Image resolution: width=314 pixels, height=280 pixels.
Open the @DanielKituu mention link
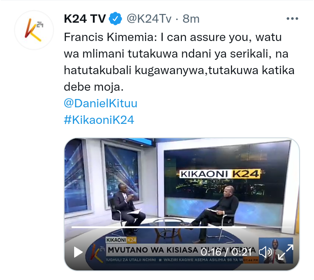[x=101, y=103]
